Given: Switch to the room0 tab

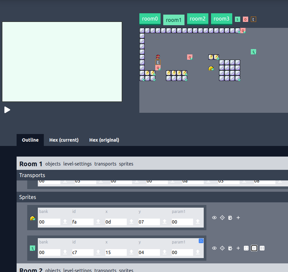Looking at the screenshot, I should (150, 19).
